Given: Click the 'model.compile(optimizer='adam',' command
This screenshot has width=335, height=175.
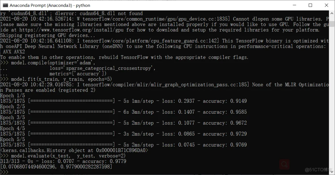Looking at the screenshot, I should click(x=53, y=63).
